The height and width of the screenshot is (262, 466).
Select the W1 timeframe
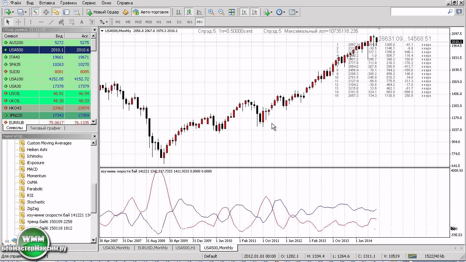[x=190, y=22]
